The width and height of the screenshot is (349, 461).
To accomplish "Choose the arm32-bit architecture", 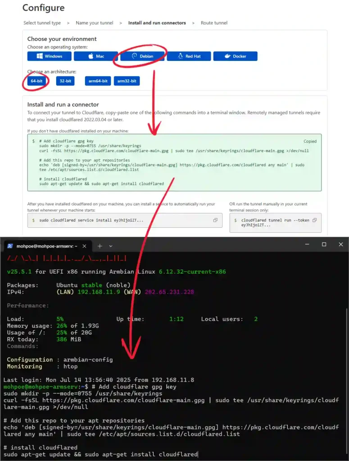I will (127, 81).
